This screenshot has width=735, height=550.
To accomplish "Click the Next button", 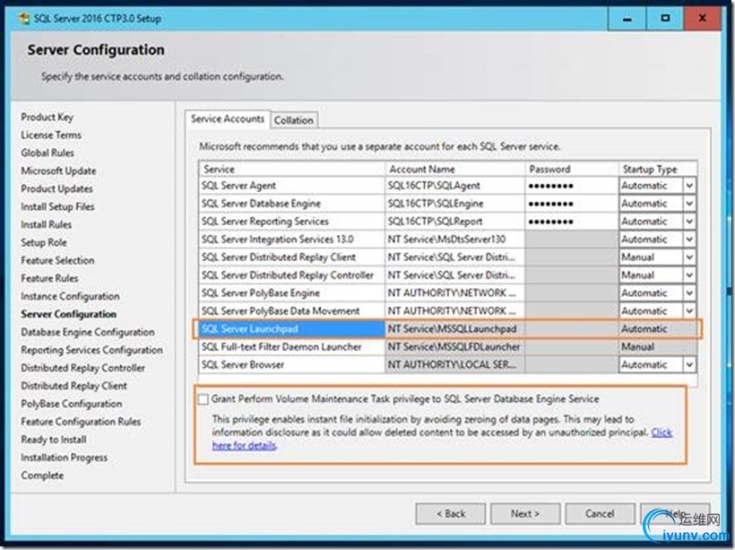I will [x=525, y=514].
